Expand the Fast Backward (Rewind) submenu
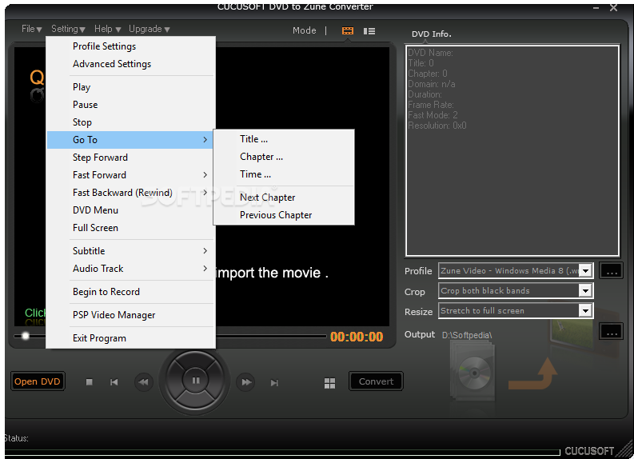The height and width of the screenshot is (459, 634). coord(130,193)
